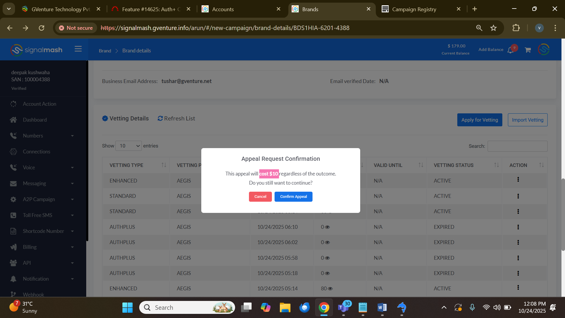Click eye icon in 10/24/2025 06:10 row
The image size is (565, 318).
coord(328,227)
